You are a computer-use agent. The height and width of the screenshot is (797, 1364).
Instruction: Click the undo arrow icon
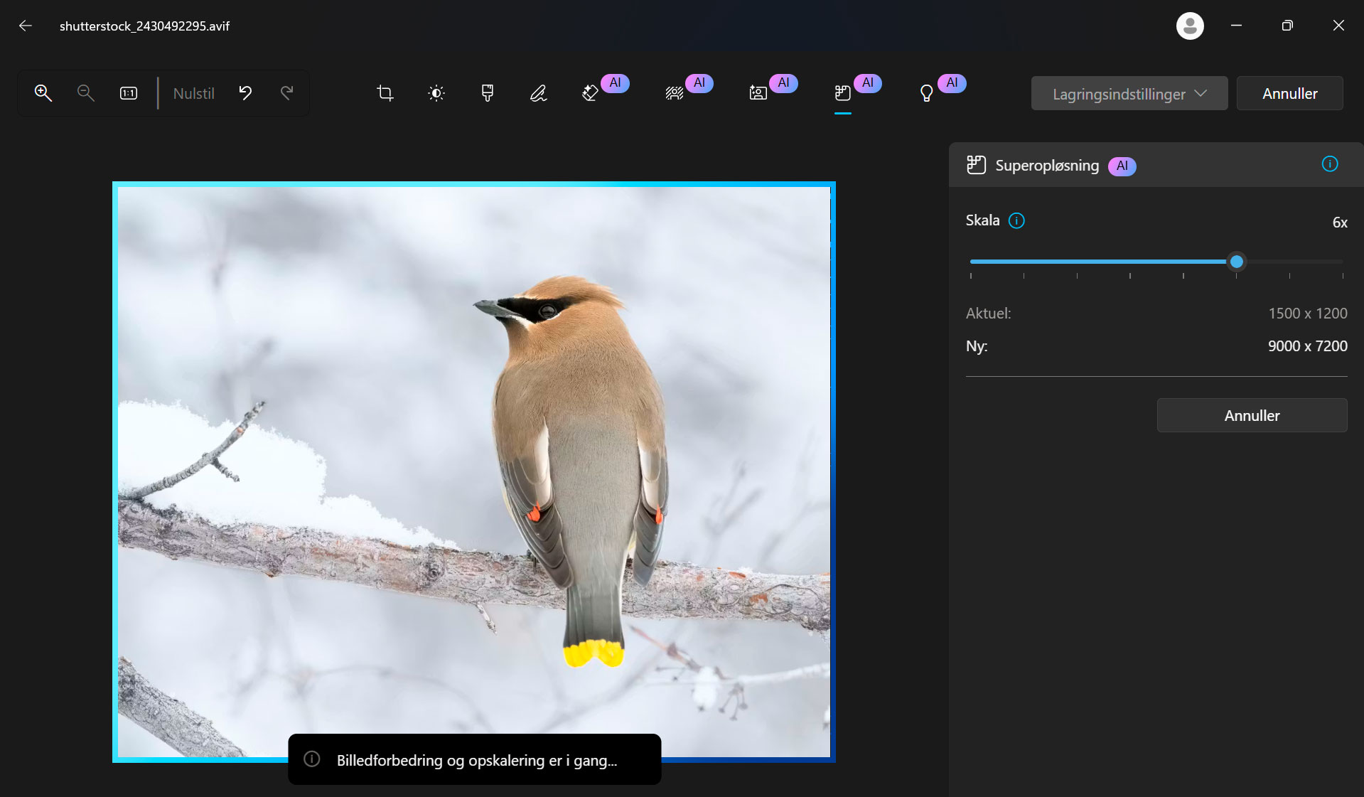[x=245, y=93]
